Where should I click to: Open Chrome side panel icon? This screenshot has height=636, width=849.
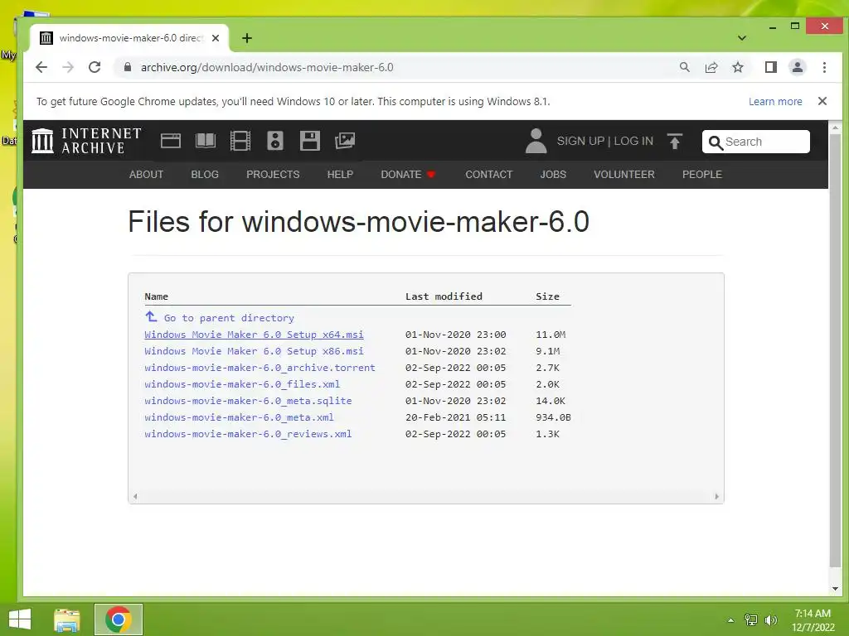point(770,67)
